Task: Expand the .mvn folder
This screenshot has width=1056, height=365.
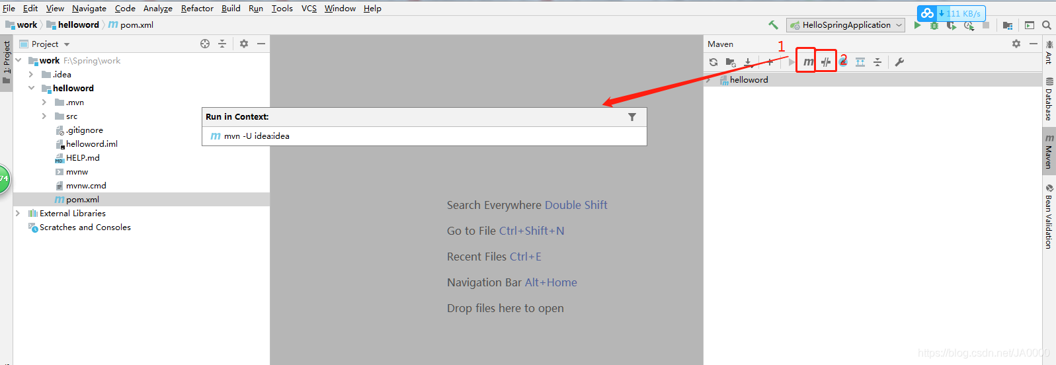Action: point(44,102)
